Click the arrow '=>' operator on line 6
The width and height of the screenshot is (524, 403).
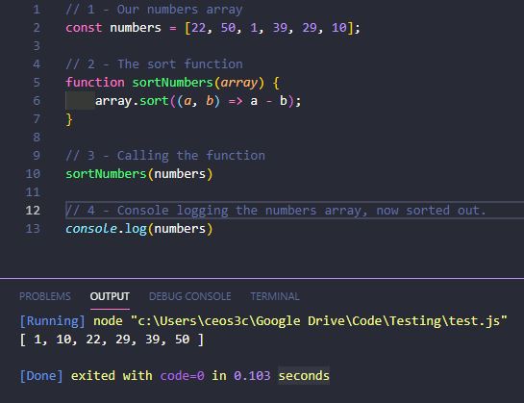236,101
